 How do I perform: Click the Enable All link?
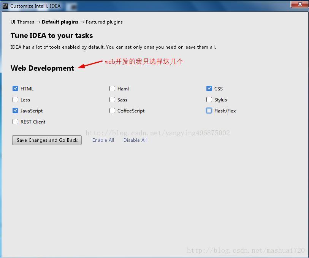103,140
